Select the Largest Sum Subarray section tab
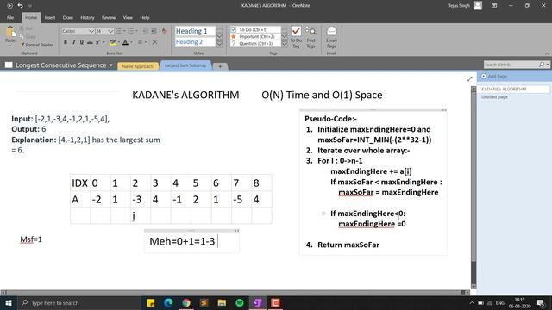Viewport: 552px width, 310px height. tap(185, 65)
